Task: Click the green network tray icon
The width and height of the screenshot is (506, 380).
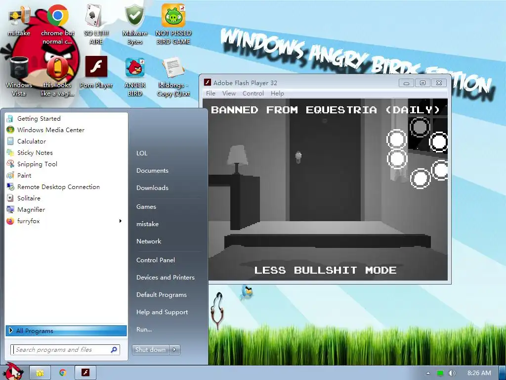Action: point(440,373)
